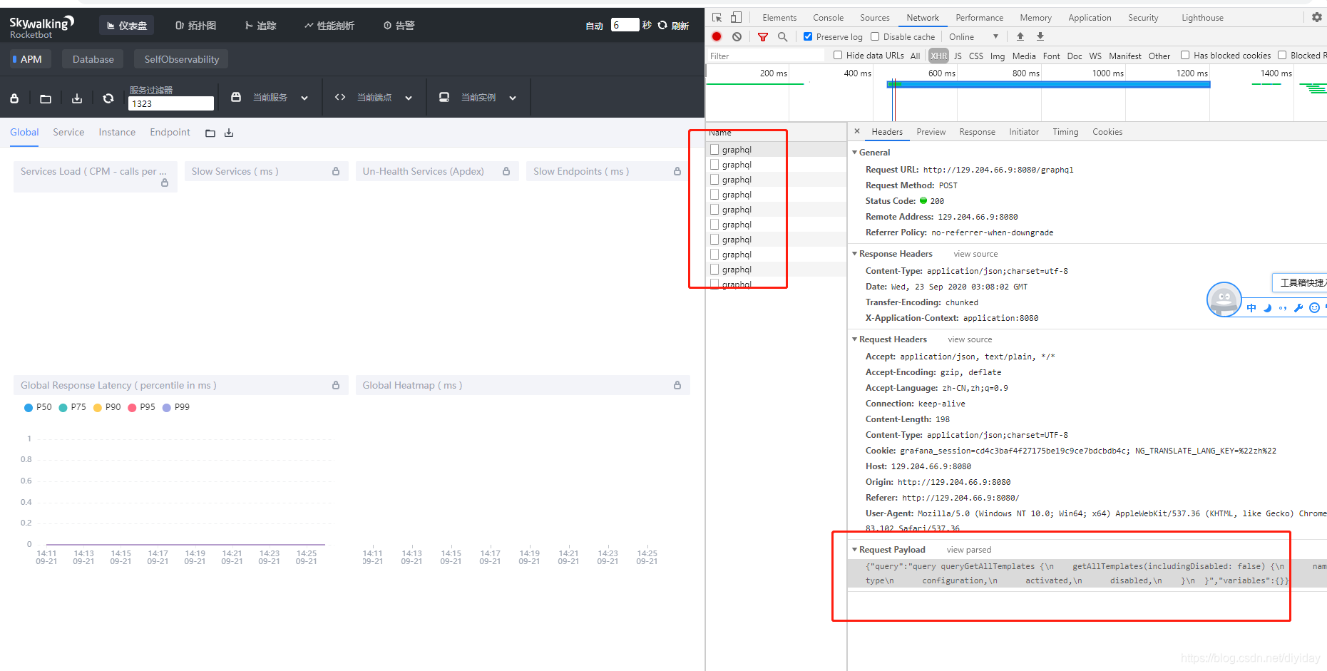Viewport: 1327px width, 671px height.
Task: Open the 当前端点 endpoint dropdown
Action: pyautogui.click(x=374, y=98)
